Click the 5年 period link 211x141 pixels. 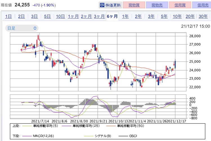[164, 16]
